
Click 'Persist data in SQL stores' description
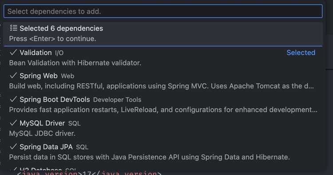click(x=150, y=157)
